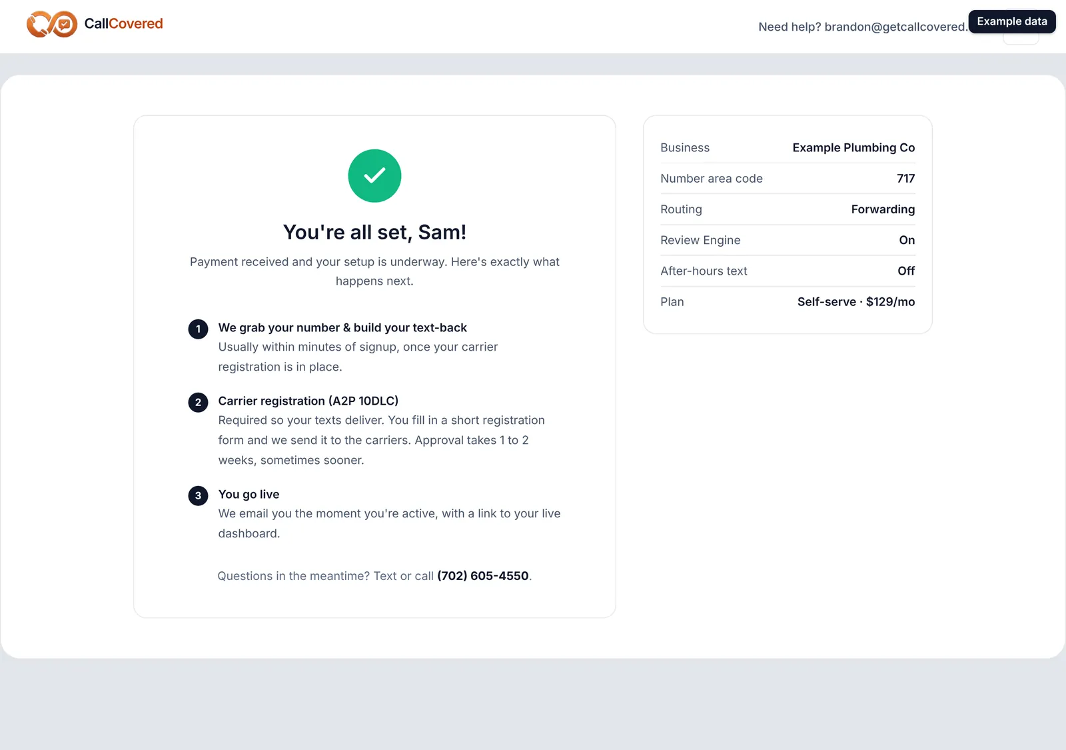This screenshot has width=1066, height=750.
Task: Open the CallCovered brand name link
Action: pyautogui.click(x=123, y=24)
